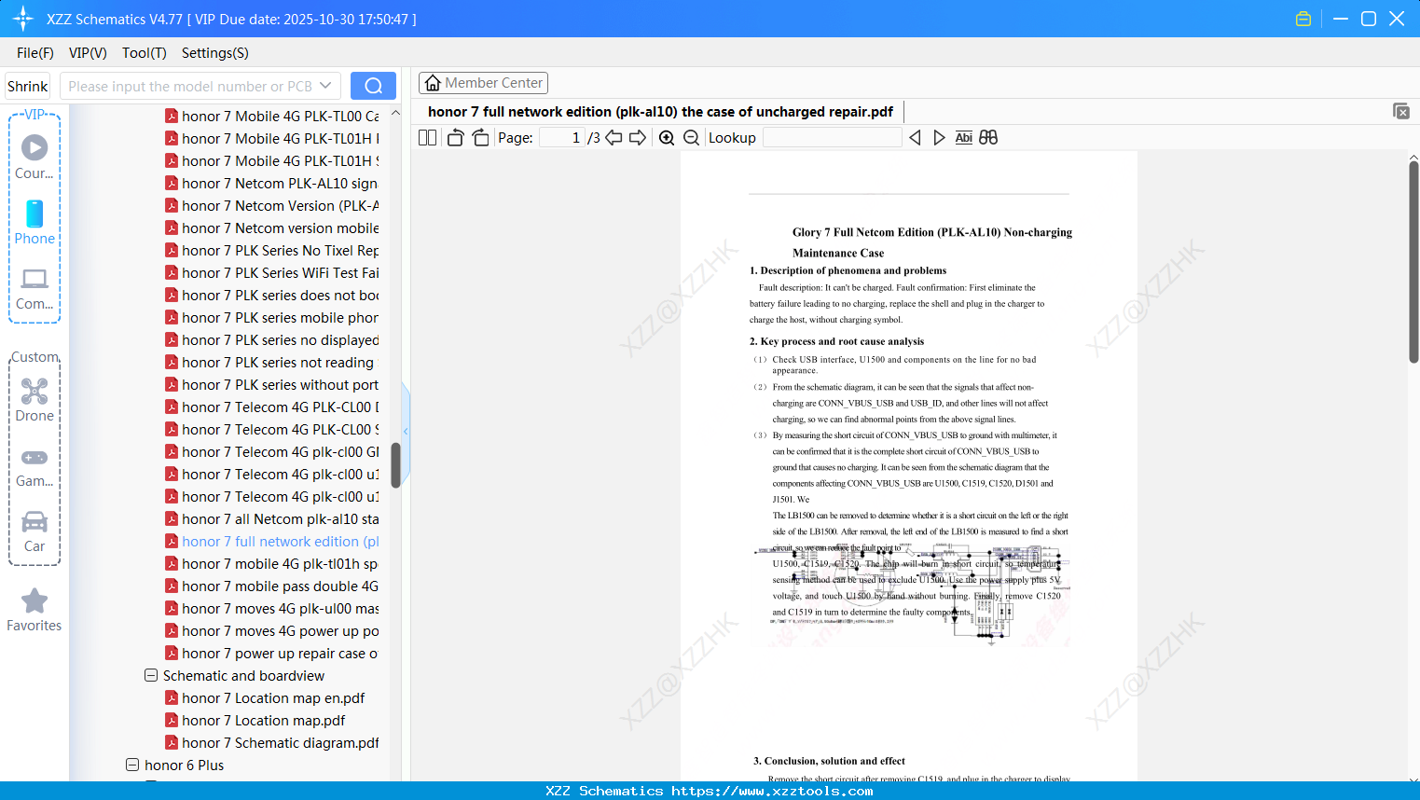Open honor 7 Netcom PLK-AL10 sign file
Screen dimensions: 1420x800
click(280, 183)
